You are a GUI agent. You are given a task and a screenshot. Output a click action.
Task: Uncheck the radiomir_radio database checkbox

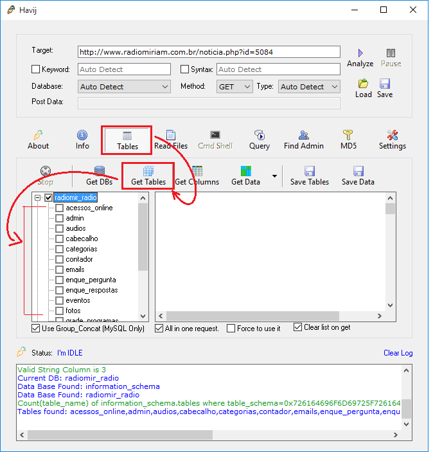click(48, 197)
